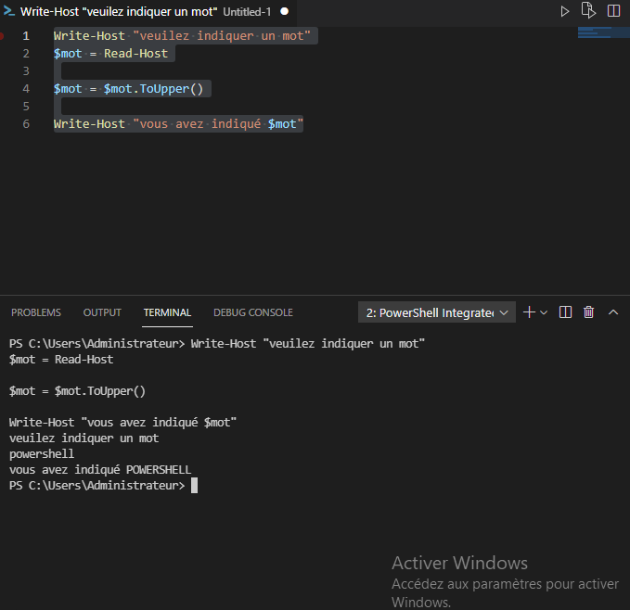Click line number 6 in the gutter
The width and height of the screenshot is (630, 610).
[26, 124]
